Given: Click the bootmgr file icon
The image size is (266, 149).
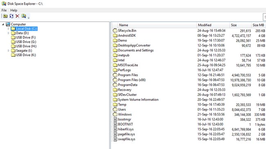Looking at the screenshot, I should click(115, 119).
